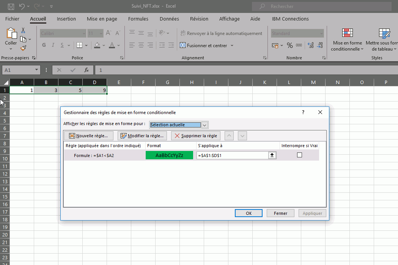
Task: Open the Sélection actuelle dropdown
Action: pos(205,125)
